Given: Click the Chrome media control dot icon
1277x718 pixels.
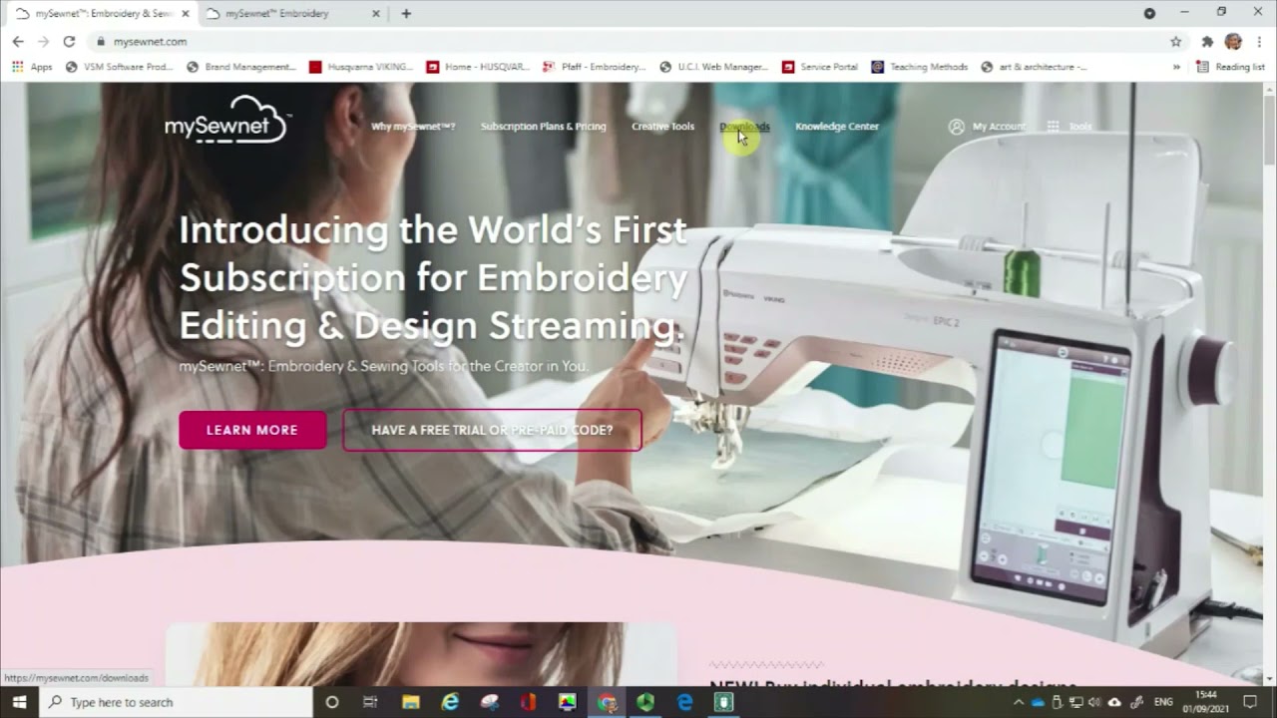Looking at the screenshot, I should (x=1149, y=13).
